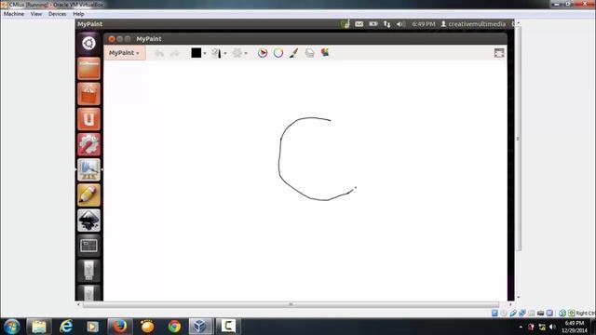Click the Windows taskbar clock and date

coord(574,327)
